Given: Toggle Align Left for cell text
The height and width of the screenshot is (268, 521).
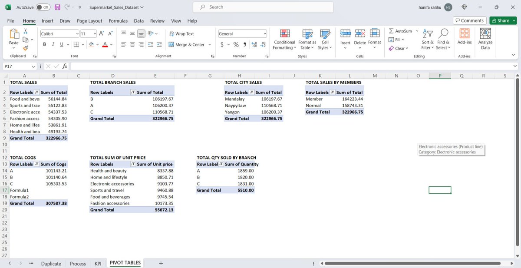Looking at the screenshot, I should coord(124,44).
